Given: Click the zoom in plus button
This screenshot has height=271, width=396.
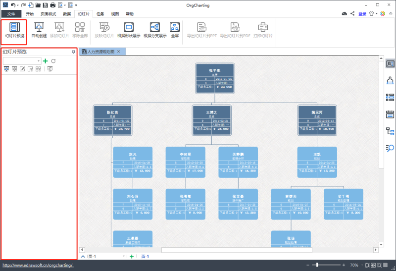Looking at the screenshot, I should tap(344, 265).
